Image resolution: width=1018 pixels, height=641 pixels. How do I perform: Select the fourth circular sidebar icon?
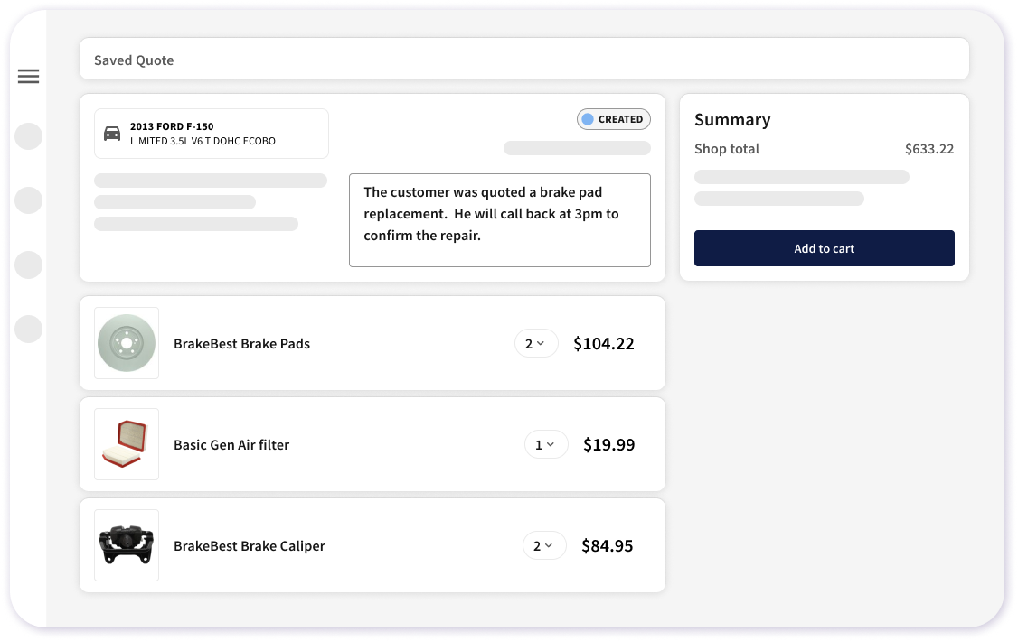point(29,329)
